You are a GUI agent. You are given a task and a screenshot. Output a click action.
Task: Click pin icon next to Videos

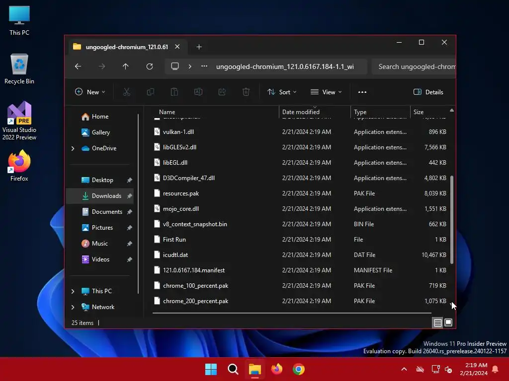point(130,259)
